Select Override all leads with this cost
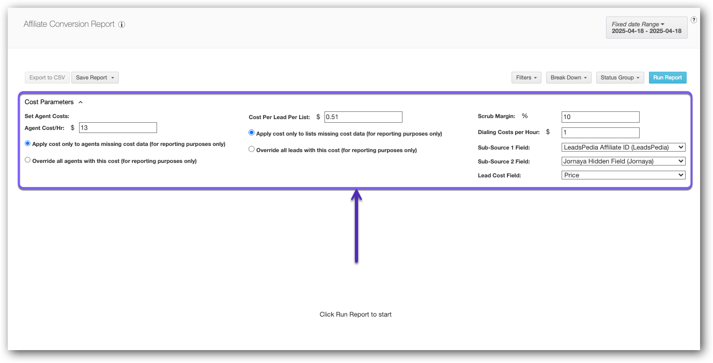The height and width of the screenshot is (363, 713). tap(252, 149)
